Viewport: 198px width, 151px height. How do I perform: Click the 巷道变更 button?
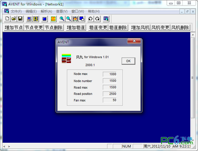(98, 27)
